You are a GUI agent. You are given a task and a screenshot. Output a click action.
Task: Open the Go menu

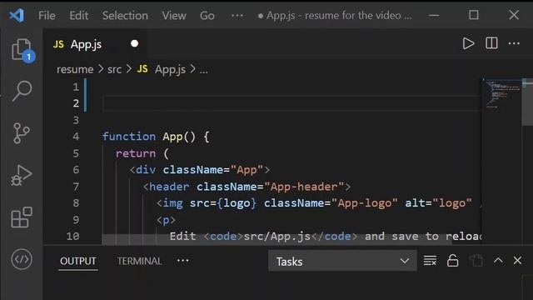click(207, 16)
